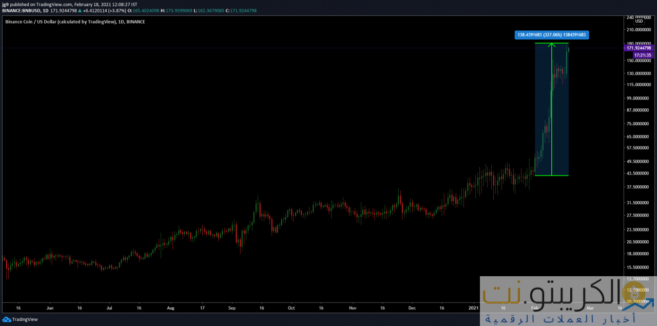The width and height of the screenshot is (657, 326).
Task: Click the USD currency badge on price axis
Action: (639, 21)
